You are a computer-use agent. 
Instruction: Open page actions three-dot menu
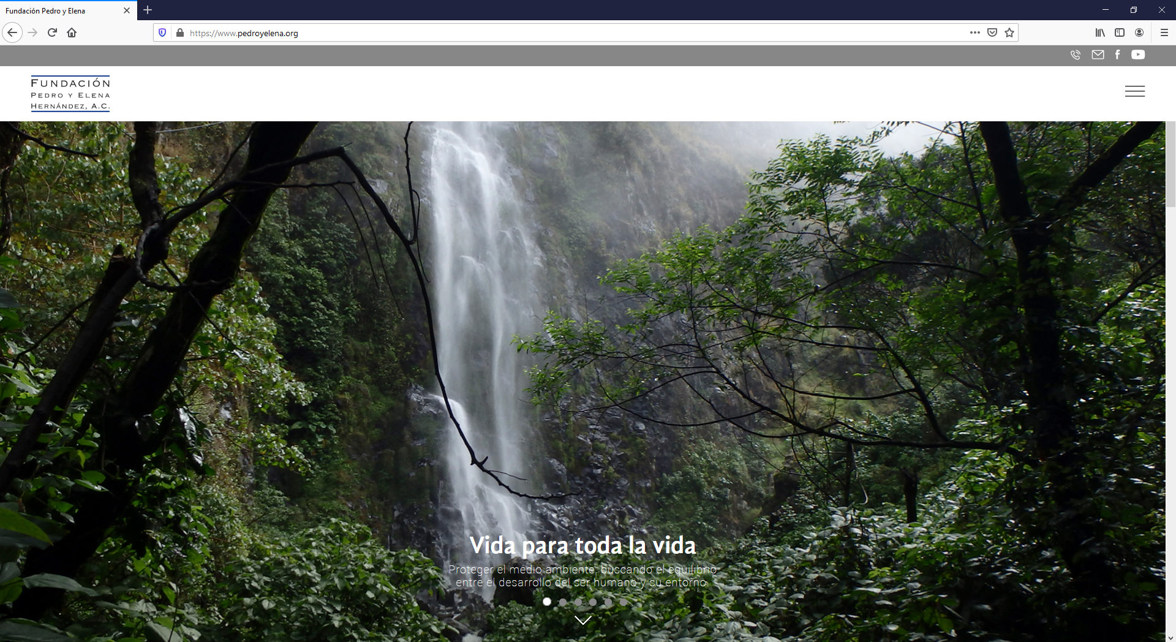click(x=974, y=33)
